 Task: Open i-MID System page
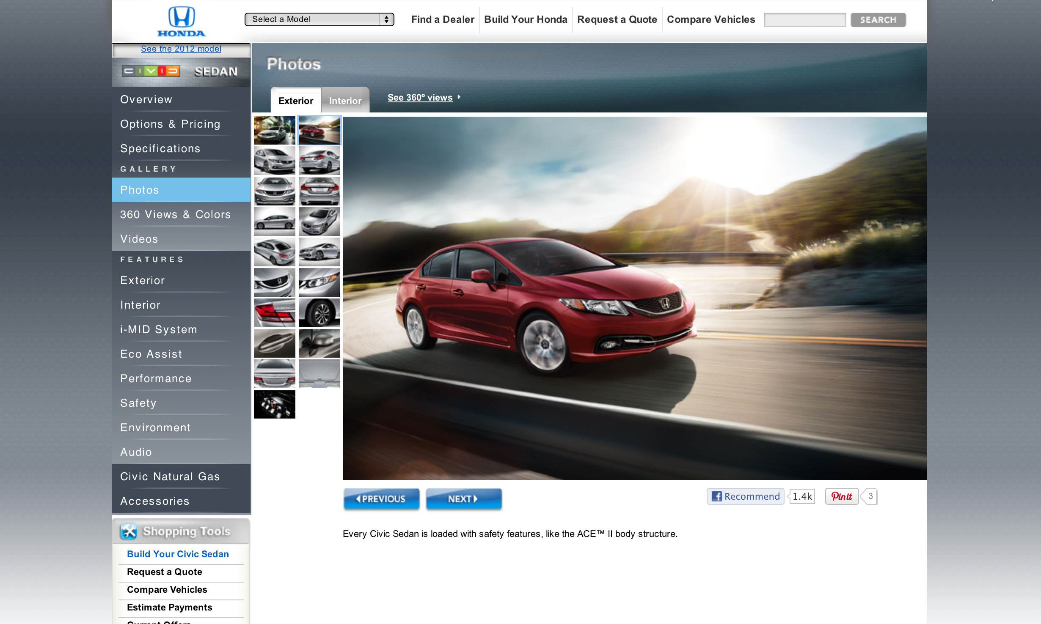[181, 330]
